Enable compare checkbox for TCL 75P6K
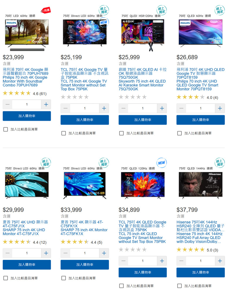The image size is (229, 298). pos(64,133)
